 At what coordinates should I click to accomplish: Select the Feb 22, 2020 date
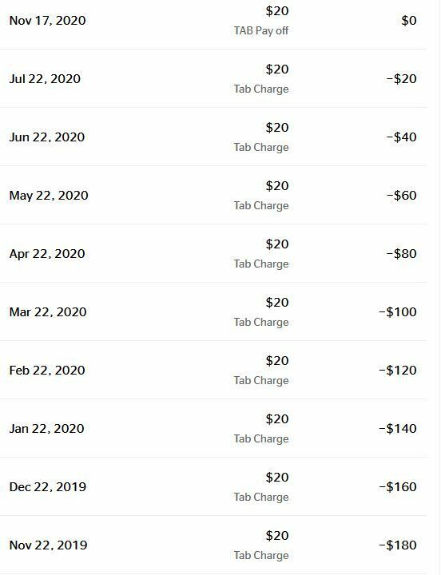47,371
